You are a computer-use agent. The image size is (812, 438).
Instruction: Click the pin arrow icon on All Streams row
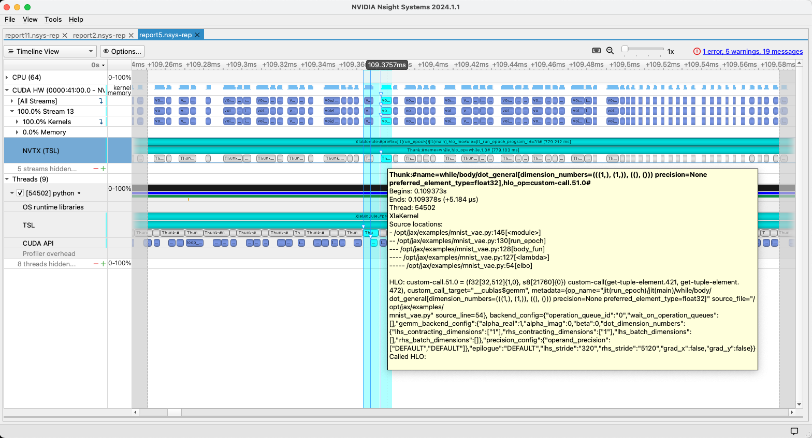coord(101,101)
